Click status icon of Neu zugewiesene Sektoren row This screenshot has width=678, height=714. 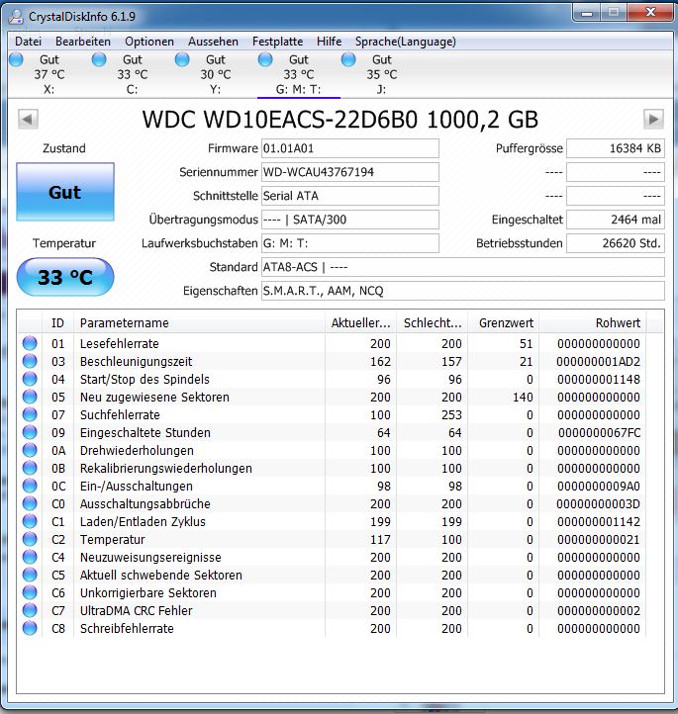click(30, 397)
